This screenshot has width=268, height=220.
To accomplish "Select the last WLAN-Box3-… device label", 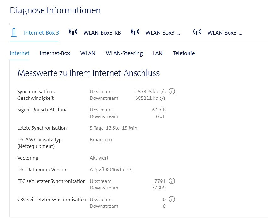I will point(225,32).
